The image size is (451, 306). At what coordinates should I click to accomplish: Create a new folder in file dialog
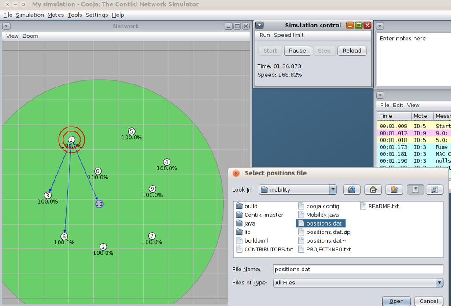pos(394,189)
